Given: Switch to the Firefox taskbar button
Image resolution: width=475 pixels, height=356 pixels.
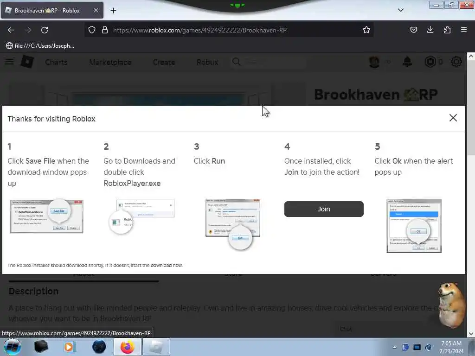Looking at the screenshot, I should coord(128,347).
